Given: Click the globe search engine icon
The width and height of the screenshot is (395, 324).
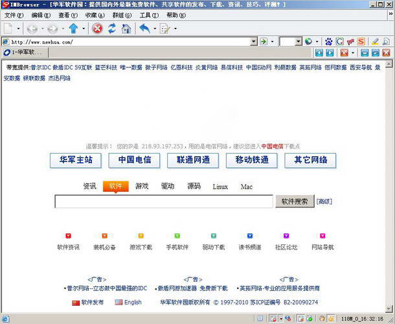Looking at the screenshot, I should pyautogui.click(x=308, y=41).
